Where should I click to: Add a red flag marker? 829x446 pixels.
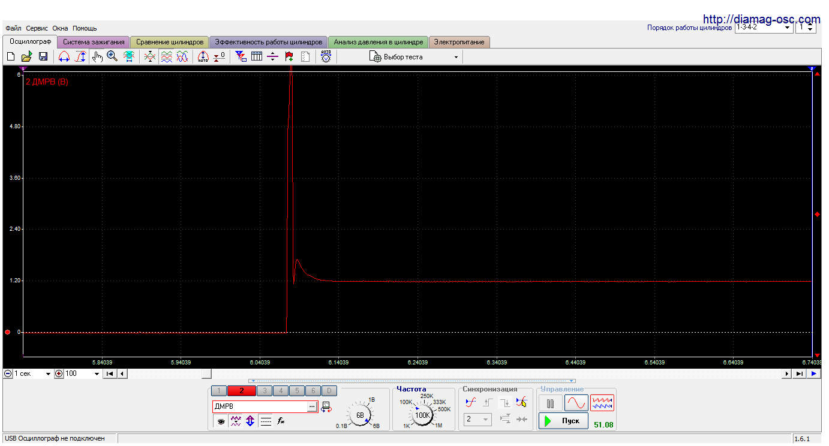coord(289,57)
